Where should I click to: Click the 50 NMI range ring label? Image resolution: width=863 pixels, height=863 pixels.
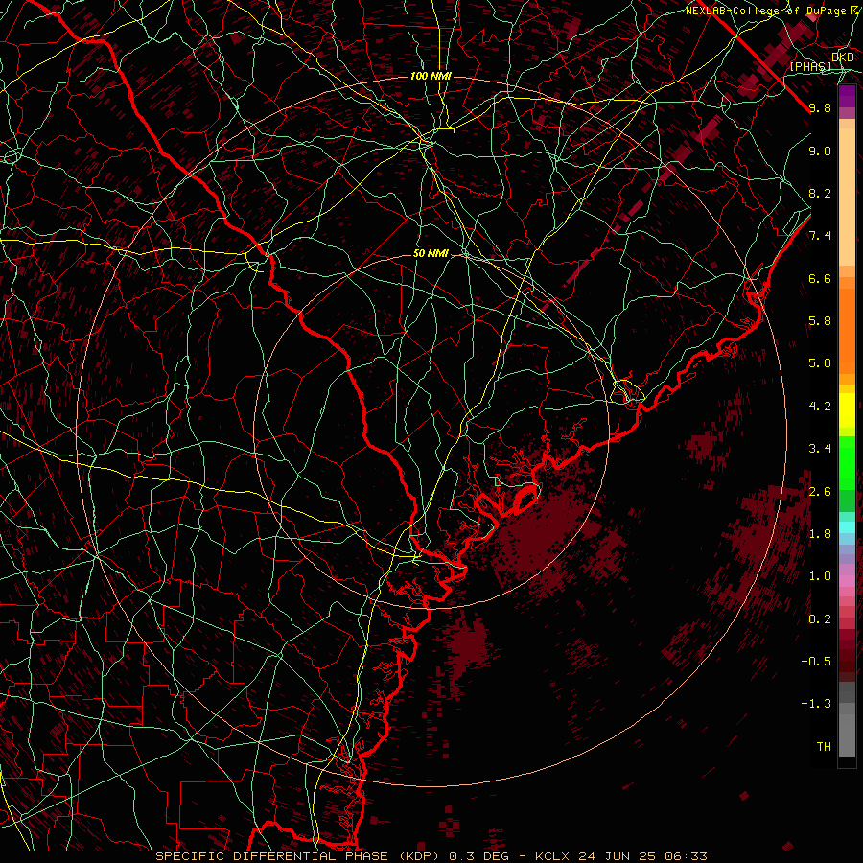[x=431, y=254]
